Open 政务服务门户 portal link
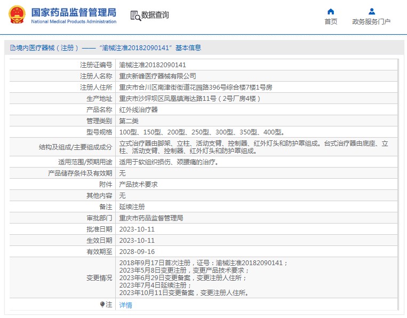 point(371,21)
